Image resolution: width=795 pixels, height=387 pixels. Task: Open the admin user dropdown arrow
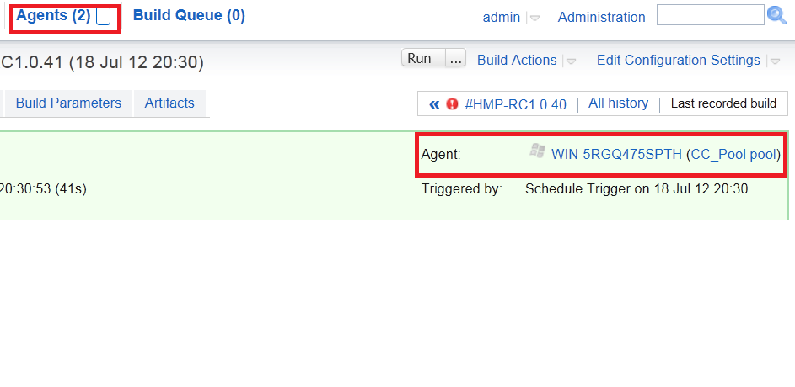point(534,18)
